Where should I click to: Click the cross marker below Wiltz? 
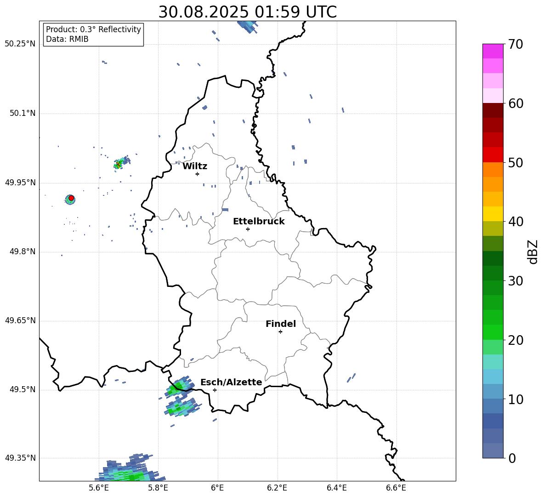[198, 174]
